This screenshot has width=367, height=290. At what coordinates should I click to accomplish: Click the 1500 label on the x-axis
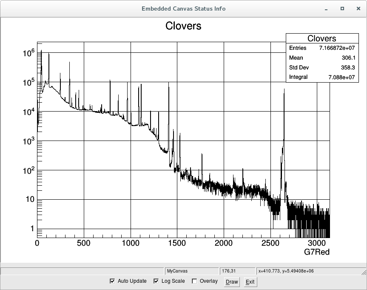[x=177, y=243]
